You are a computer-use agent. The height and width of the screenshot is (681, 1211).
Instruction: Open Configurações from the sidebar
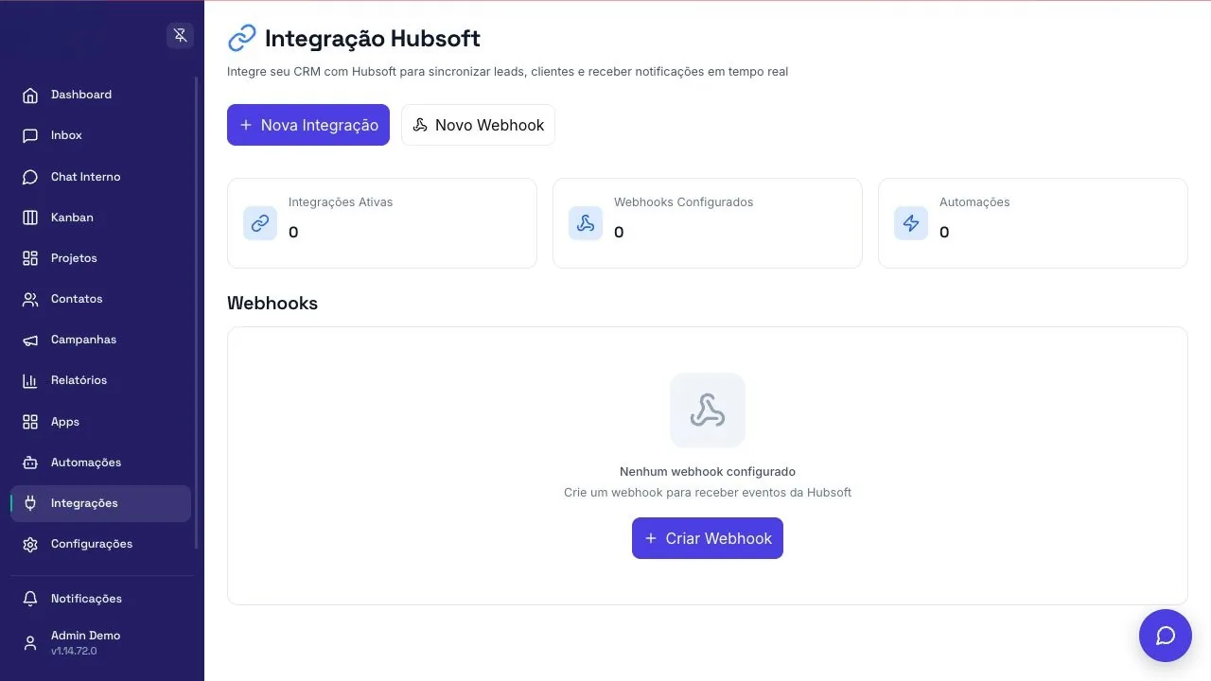[x=100, y=544]
